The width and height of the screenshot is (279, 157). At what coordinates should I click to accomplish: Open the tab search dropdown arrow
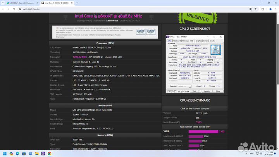tap(3, 3)
